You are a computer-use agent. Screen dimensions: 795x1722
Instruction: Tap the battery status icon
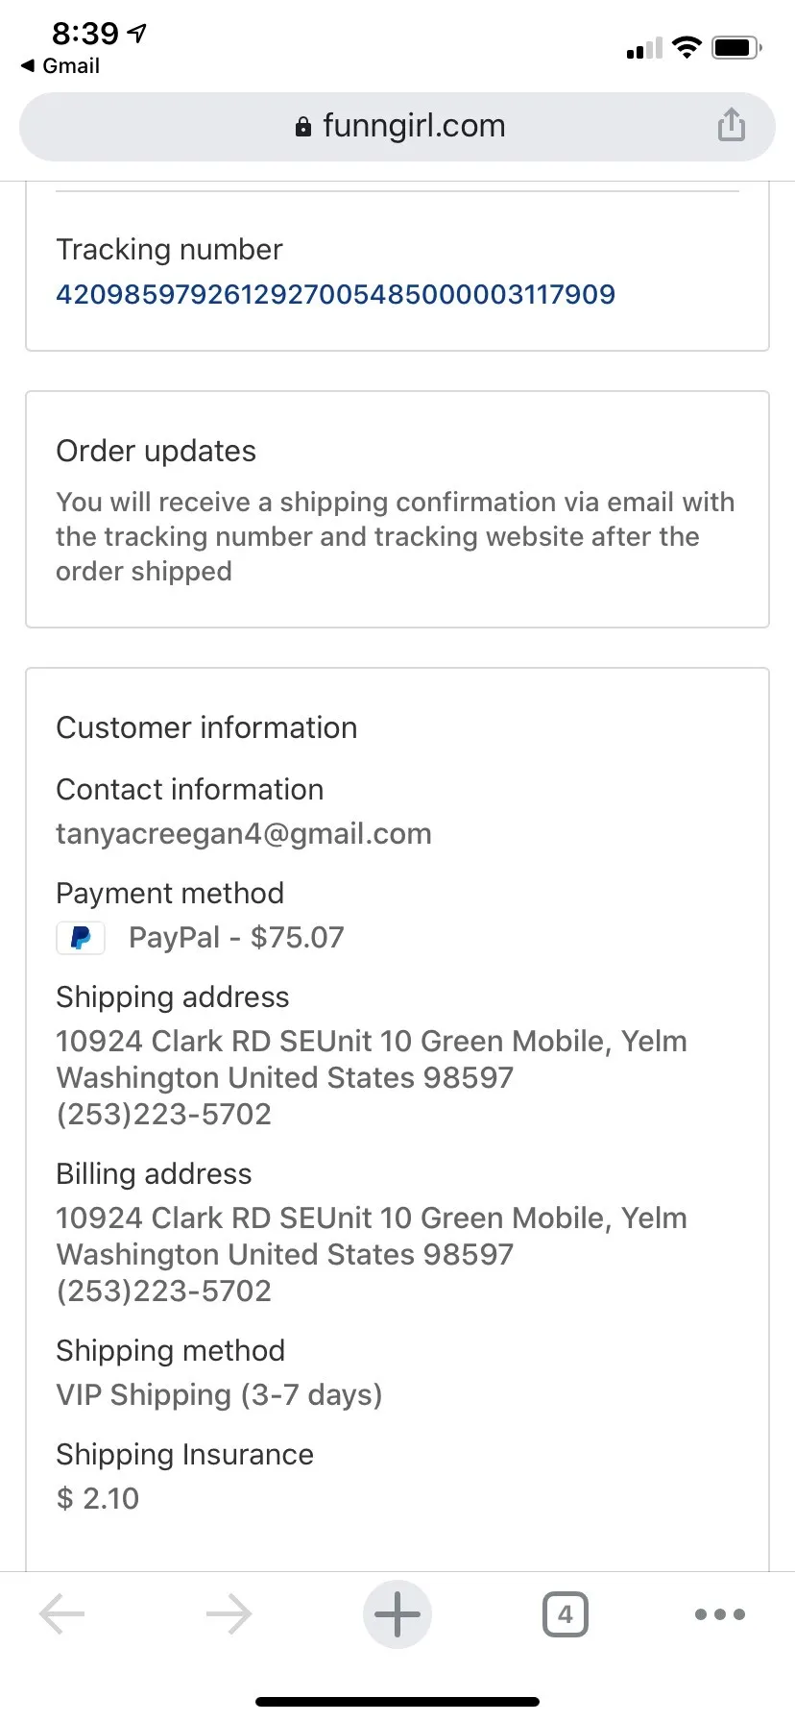736,47
